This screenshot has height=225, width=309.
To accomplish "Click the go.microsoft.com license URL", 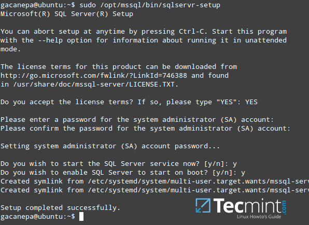I will point(94,76).
